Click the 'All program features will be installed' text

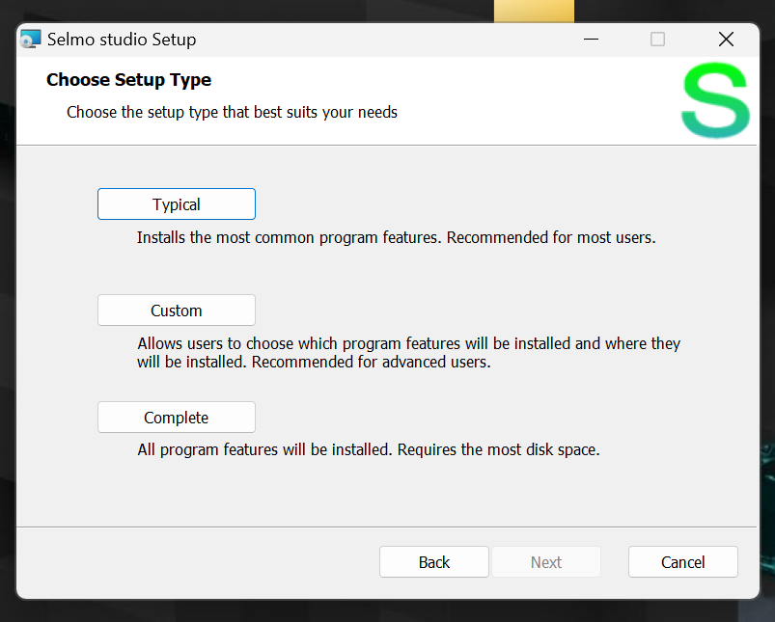click(369, 449)
